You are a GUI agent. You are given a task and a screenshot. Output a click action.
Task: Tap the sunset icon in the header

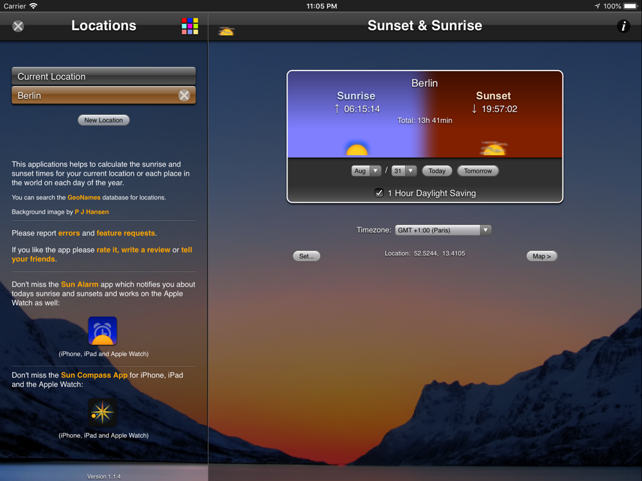226,31
